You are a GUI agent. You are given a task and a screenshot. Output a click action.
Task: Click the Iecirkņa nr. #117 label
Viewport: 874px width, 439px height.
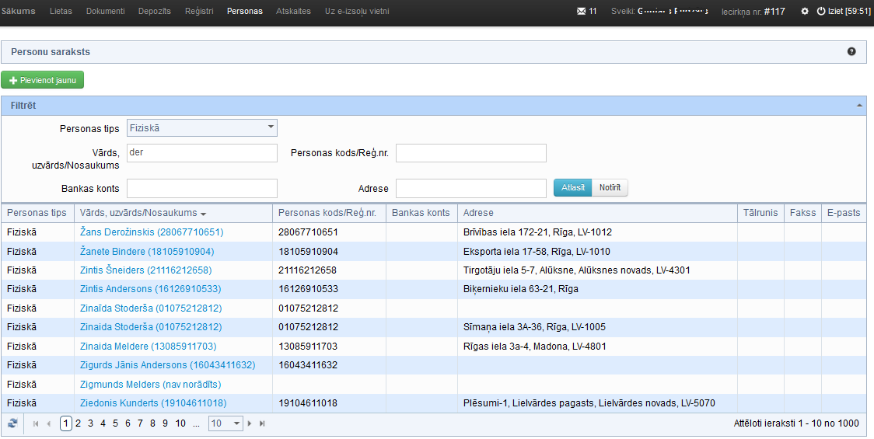[753, 11]
